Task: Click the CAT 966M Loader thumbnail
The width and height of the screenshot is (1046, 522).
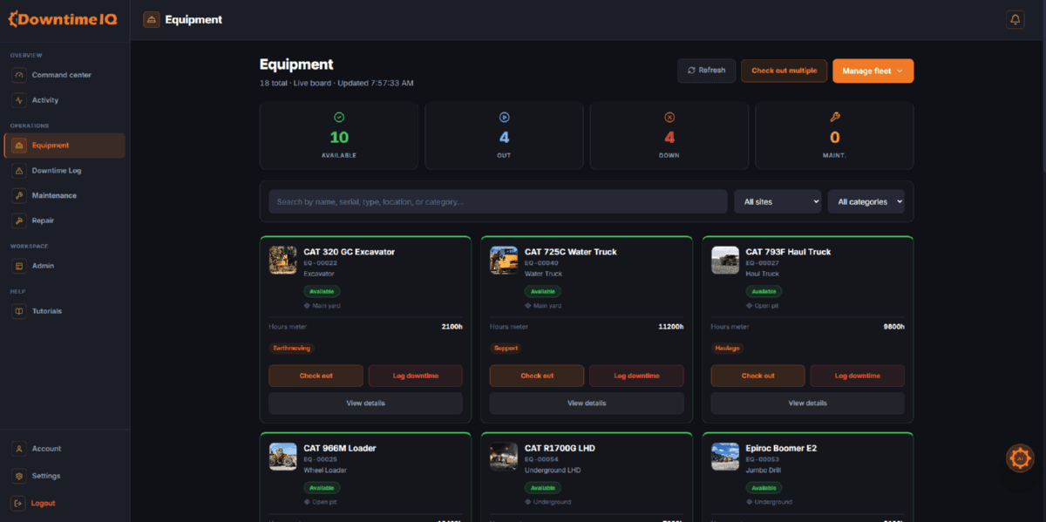Action: [282, 457]
